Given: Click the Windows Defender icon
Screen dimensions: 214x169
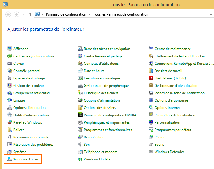Looking at the screenshot, I should tap(151, 152).
